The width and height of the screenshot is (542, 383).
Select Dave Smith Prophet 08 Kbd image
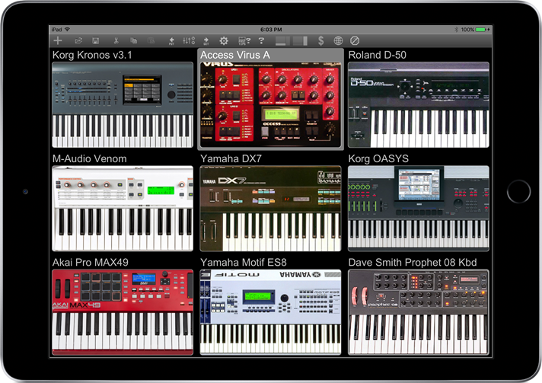pos(419,312)
